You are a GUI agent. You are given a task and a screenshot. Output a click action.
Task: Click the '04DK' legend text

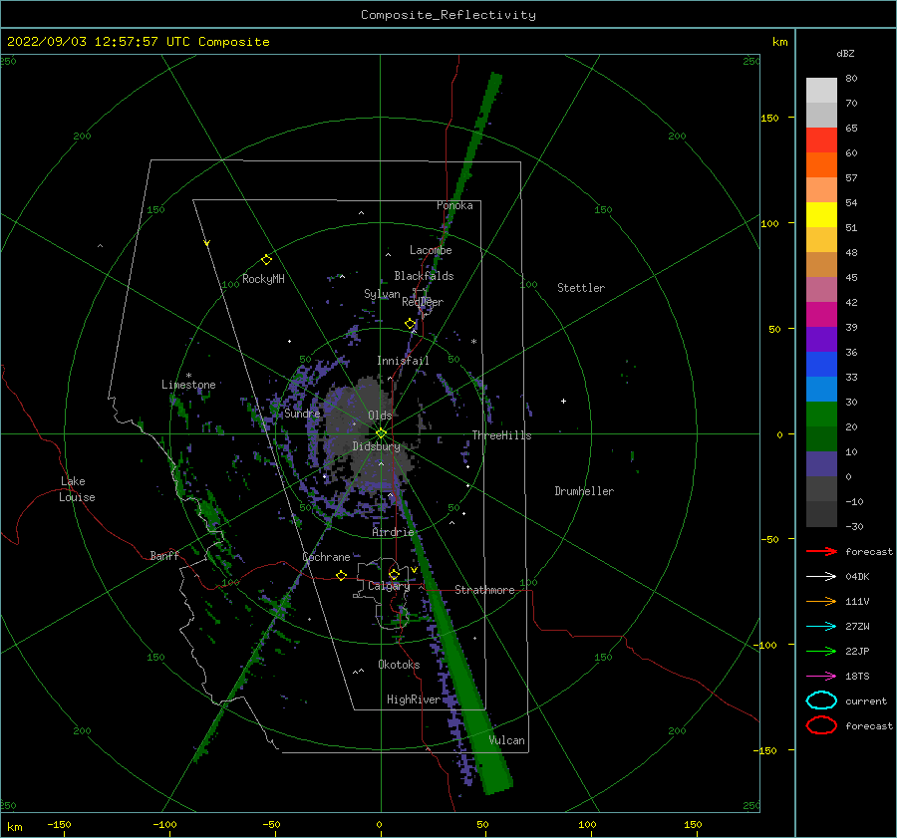857,576
